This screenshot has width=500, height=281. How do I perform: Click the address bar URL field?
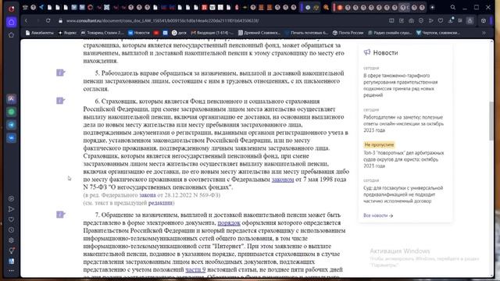(x=223, y=21)
